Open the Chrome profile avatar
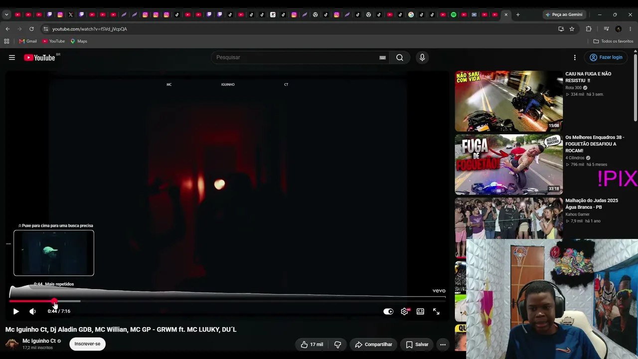The image size is (638, 359). 619,29
